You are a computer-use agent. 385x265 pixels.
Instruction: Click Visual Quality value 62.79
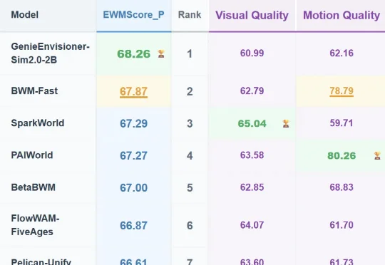[x=252, y=90]
